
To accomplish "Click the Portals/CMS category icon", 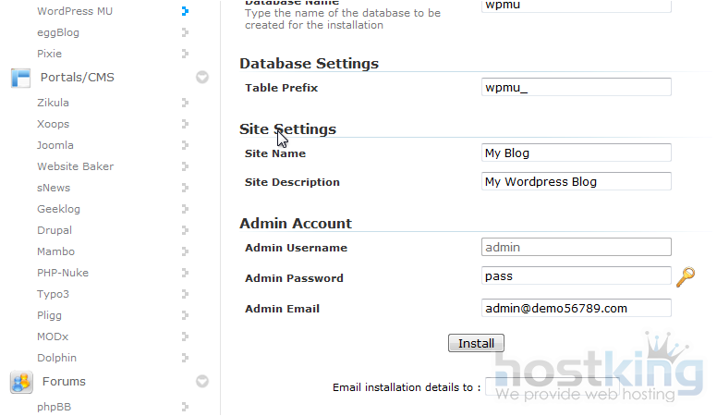I will click(x=20, y=78).
